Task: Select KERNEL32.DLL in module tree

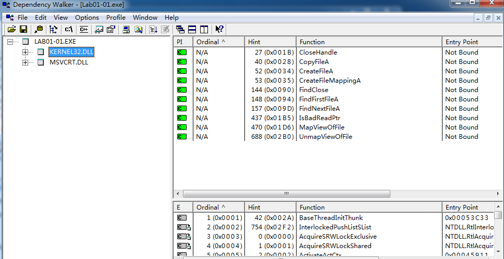Action: coord(71,52)
